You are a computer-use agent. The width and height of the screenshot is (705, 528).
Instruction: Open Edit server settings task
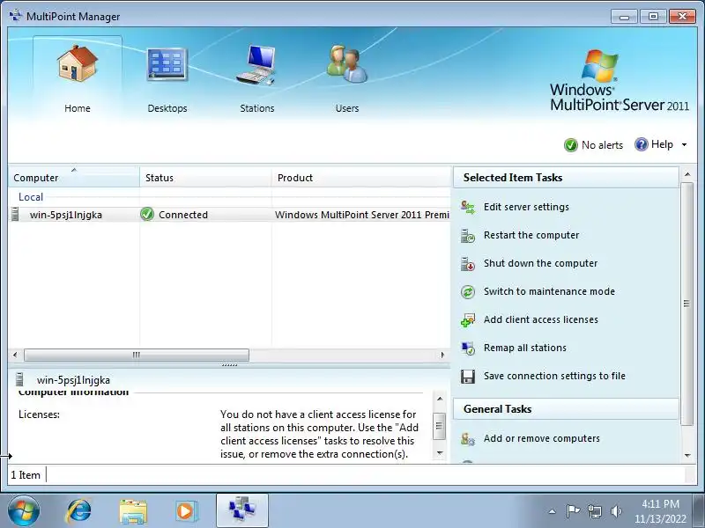click(x=526, y=207)
